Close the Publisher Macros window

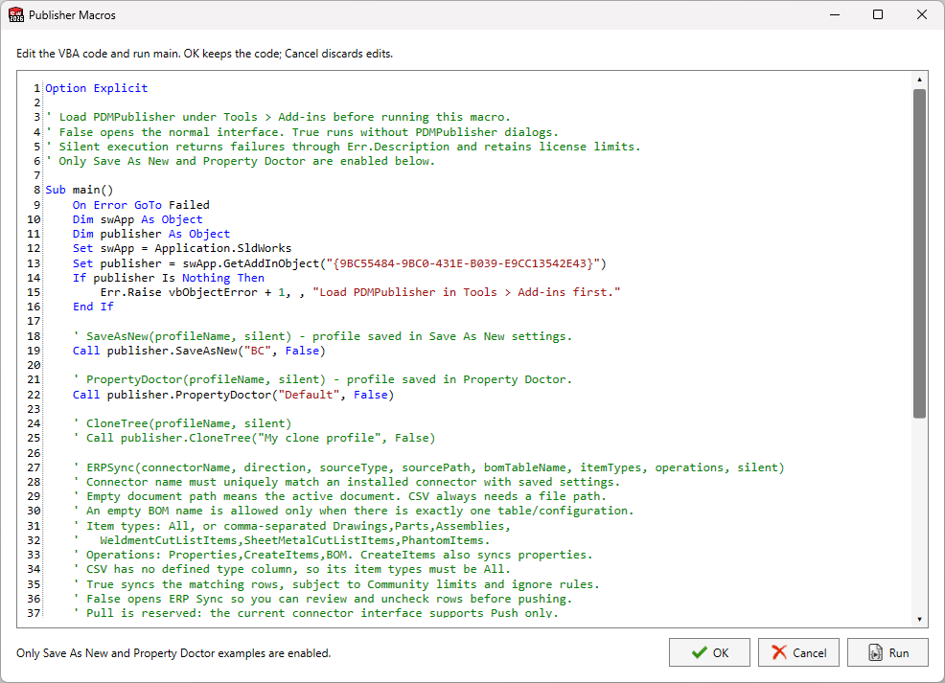tap(922, 14)
